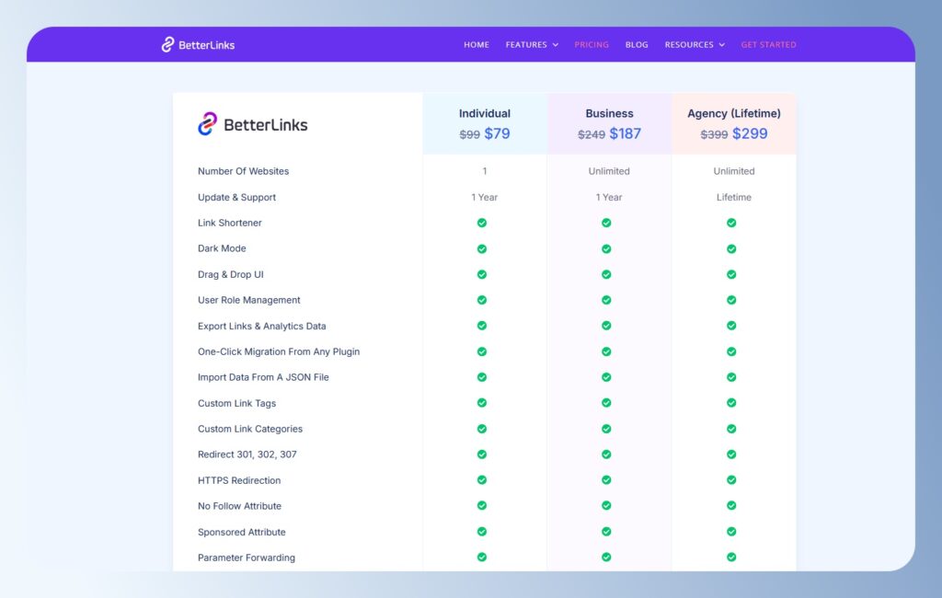The height and width of the screenshot is (598, 942).
Task: Click the Parameter Forwarding checkmark under Business
Action: [605, 557]
